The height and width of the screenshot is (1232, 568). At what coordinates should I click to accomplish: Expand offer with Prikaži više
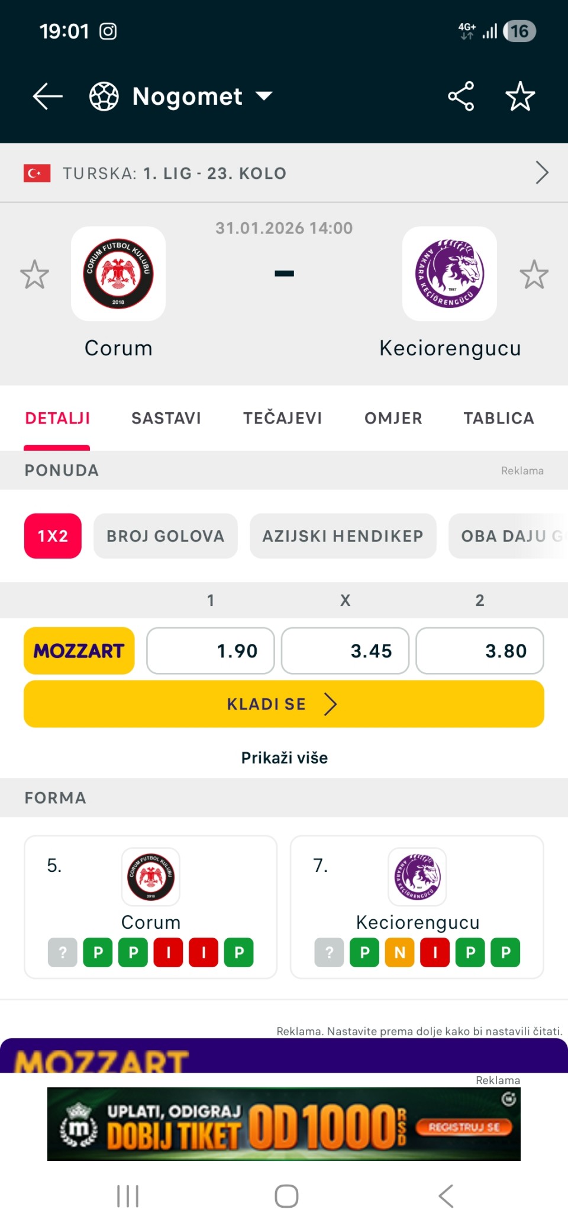coord(284,758)
